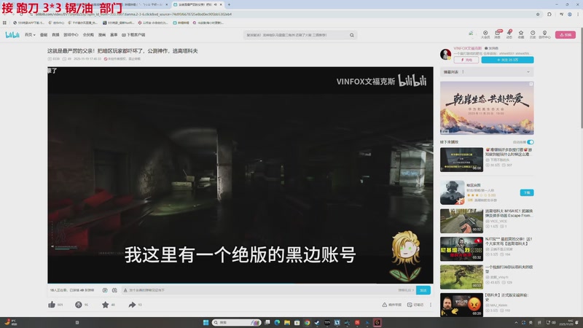Click the 发送 danmaku send button
Screen dimensions: 583x328
tap(423, 290)
